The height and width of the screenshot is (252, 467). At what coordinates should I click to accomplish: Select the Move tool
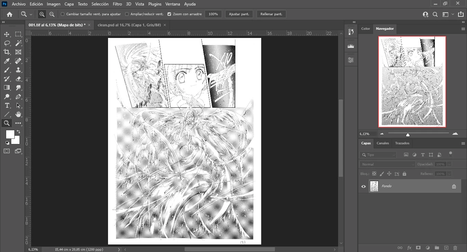[7, 34]
